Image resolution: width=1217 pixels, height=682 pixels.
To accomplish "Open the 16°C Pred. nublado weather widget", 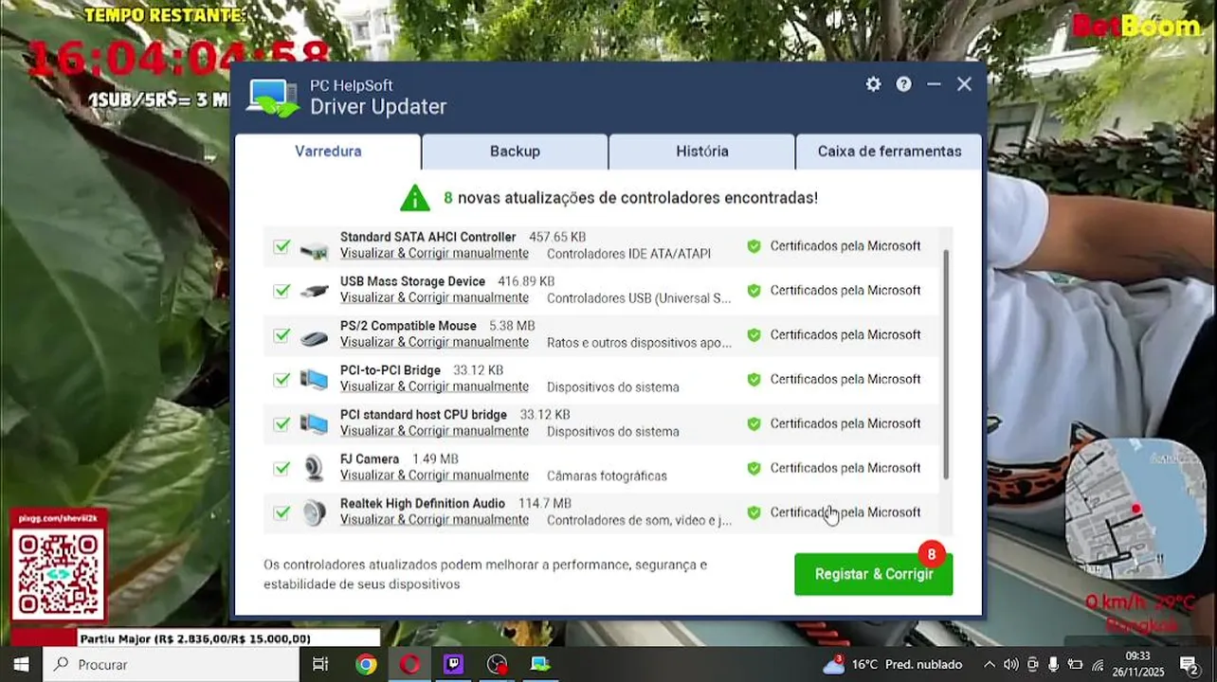I will [x=892, y=664].
